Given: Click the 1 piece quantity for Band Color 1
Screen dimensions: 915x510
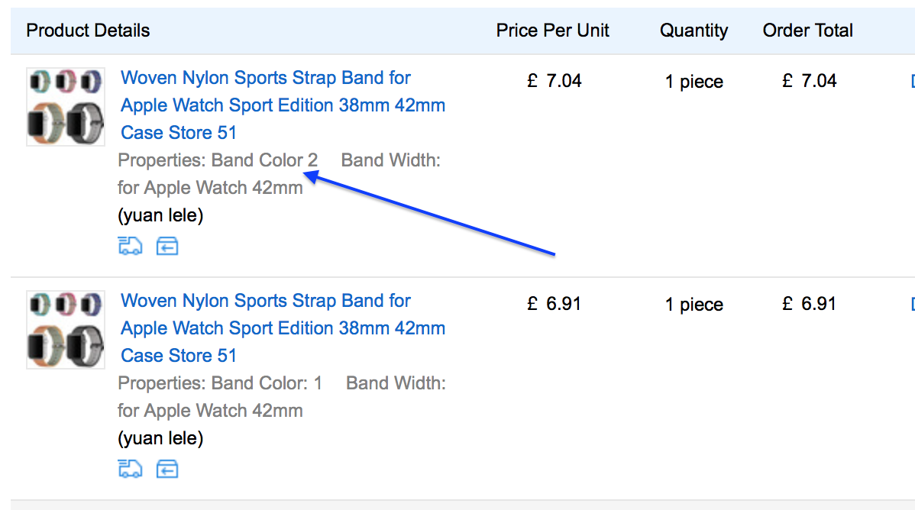Looking at the screenshot, I should [x=694, y=305].
